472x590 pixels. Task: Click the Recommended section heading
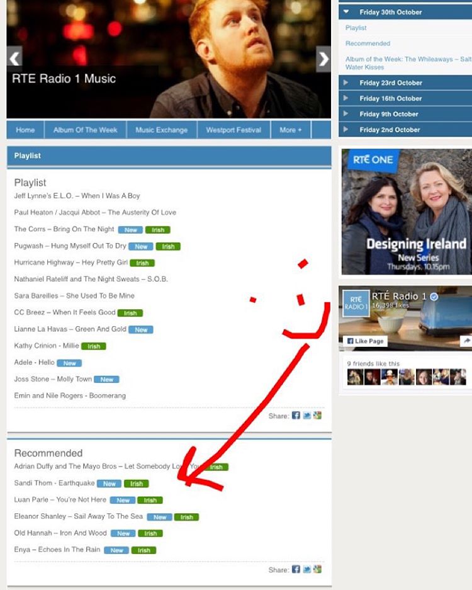click(48, 453)
